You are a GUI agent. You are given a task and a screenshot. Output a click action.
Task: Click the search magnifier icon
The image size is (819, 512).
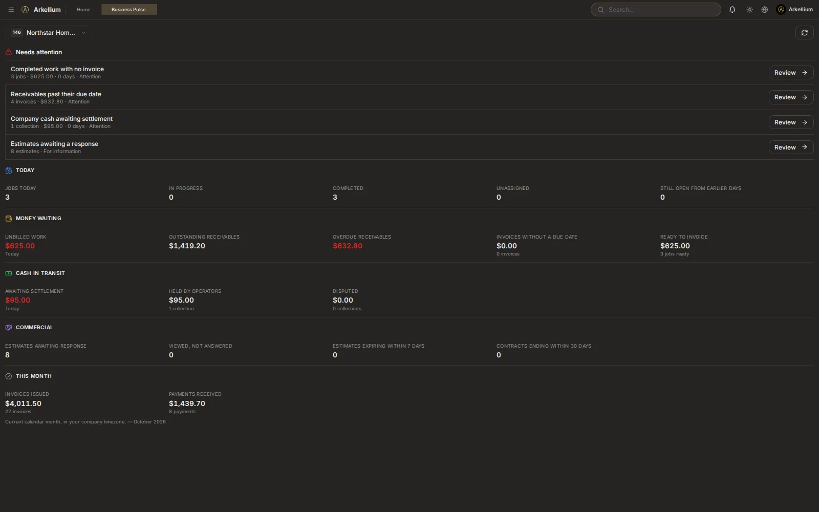(x=601, y=10)
